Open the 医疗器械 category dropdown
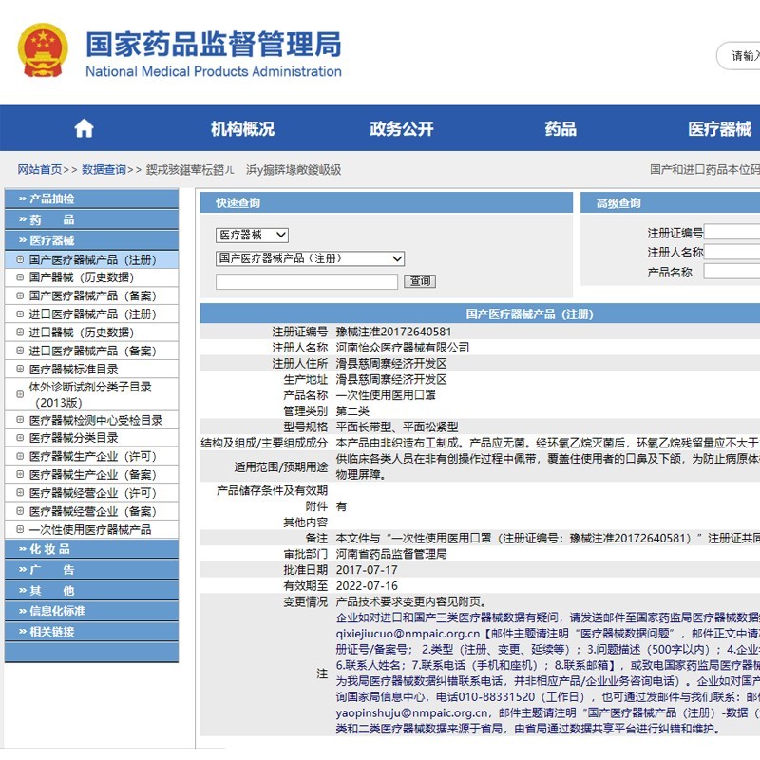 click(x=252, y=235)
